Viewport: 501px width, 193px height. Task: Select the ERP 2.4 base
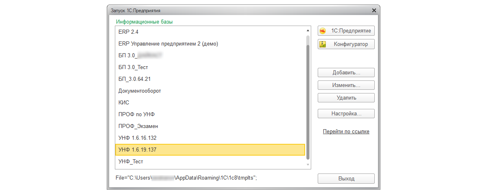pos(210,32)
